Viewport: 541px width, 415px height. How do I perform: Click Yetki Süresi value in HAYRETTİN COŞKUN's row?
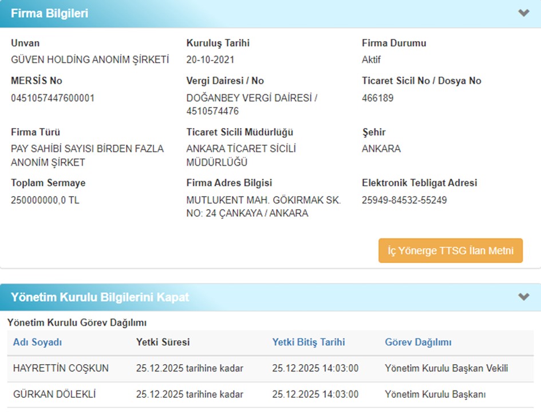[x=189, y=368]
